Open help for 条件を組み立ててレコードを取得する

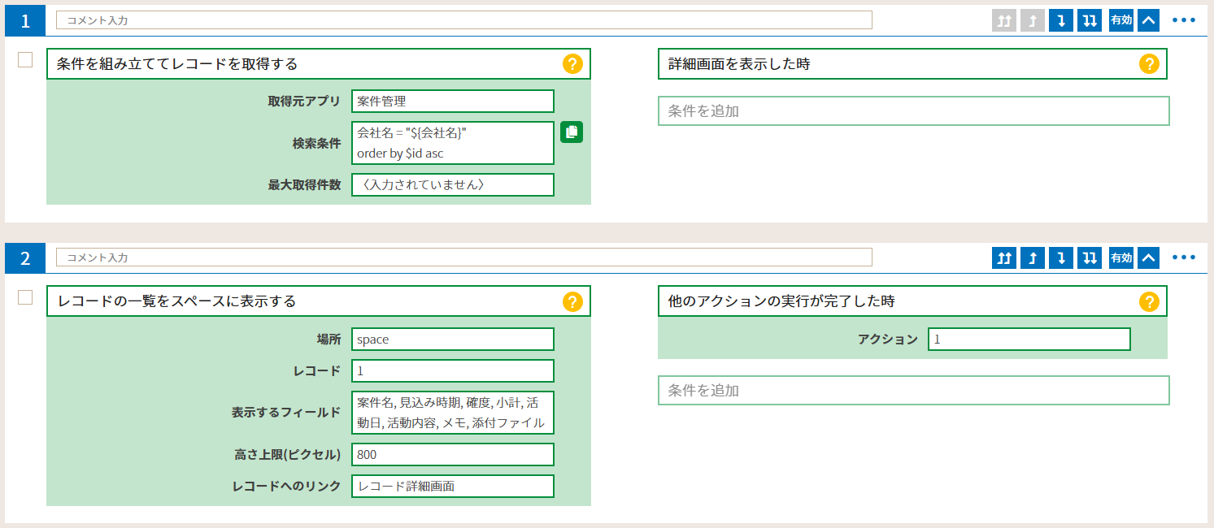572,64
